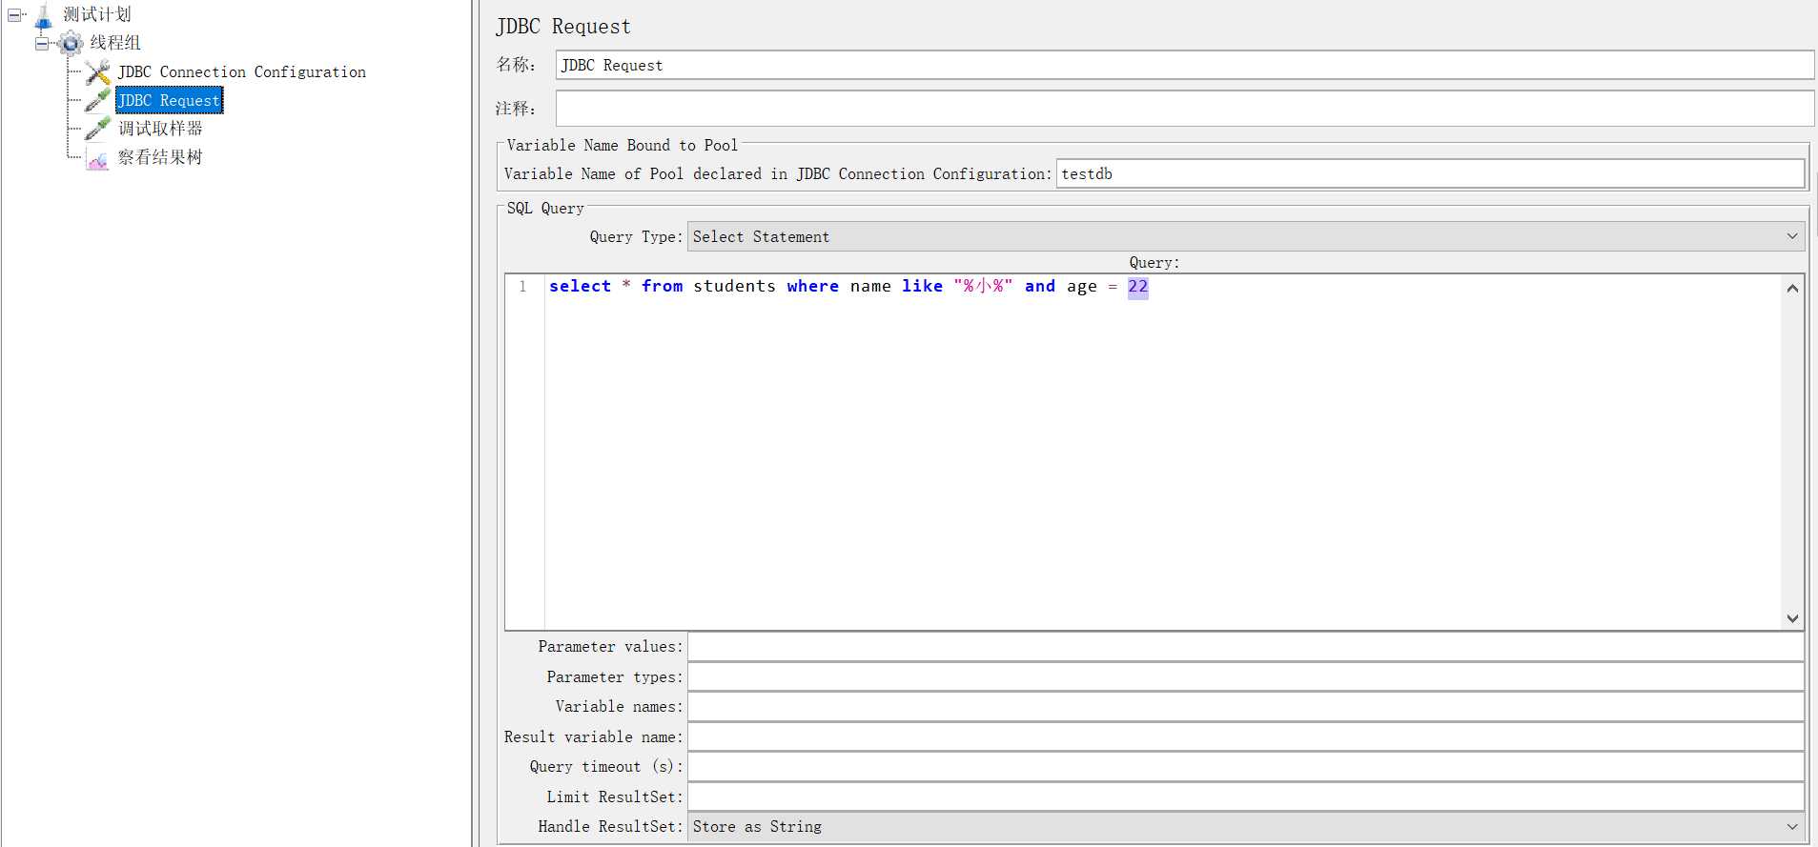Image resolution: width=1818 pixels, height=847 pixels.
Task: Click the thread group gear icon
Action: pos(71,43)
